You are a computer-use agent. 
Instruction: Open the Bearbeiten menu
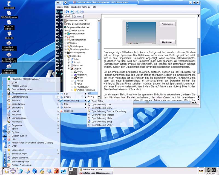point(76,7)
